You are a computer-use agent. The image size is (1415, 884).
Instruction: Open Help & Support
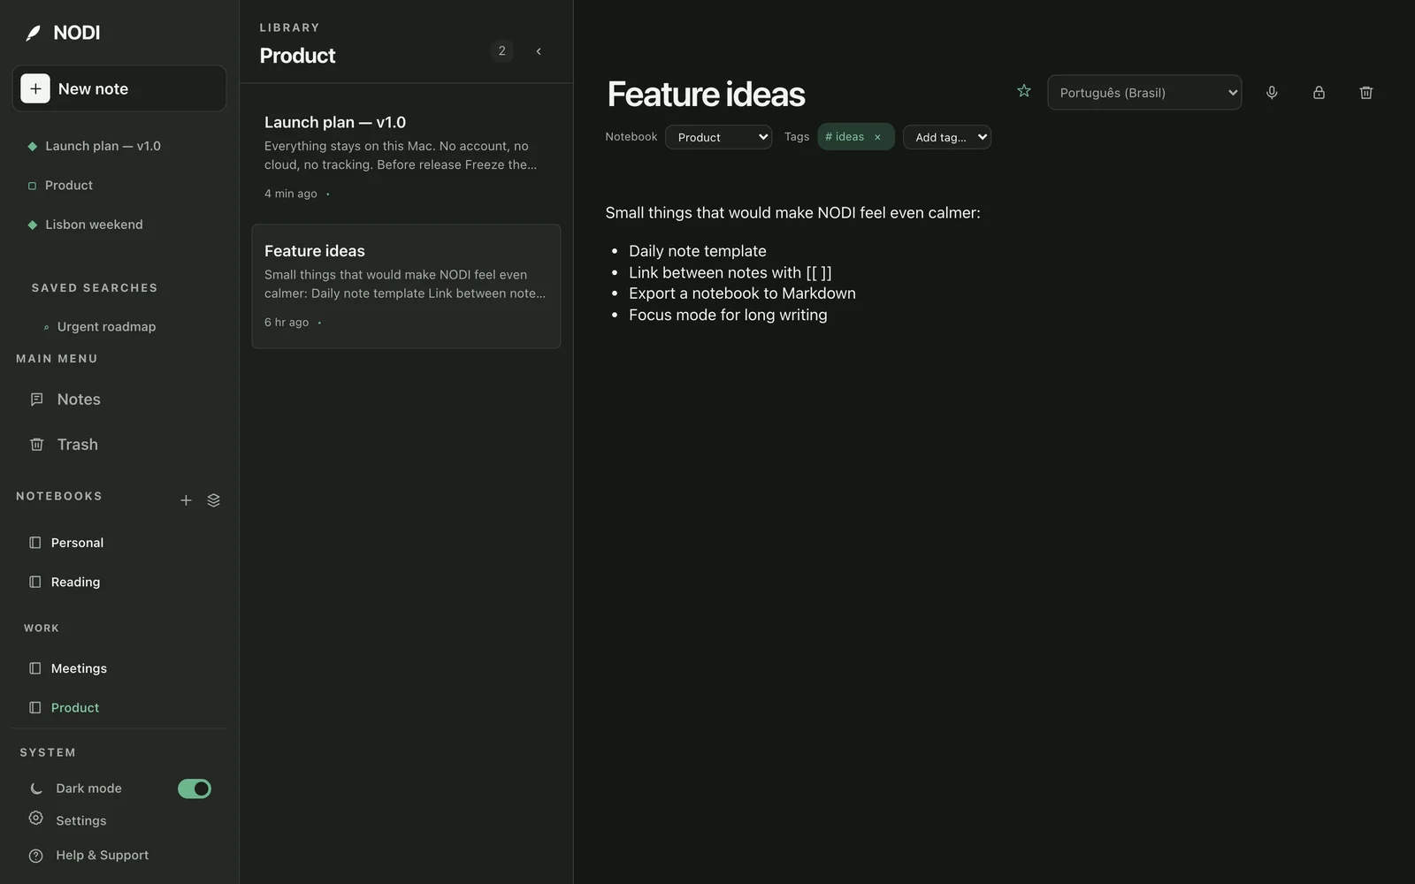(102, 855)
